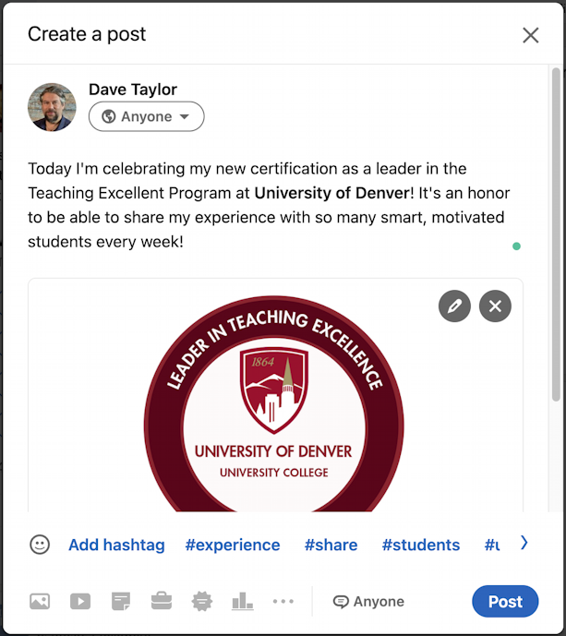Edit the attached image with pencil icon
The width and height of the screenshot is (566, 636).
454,306
